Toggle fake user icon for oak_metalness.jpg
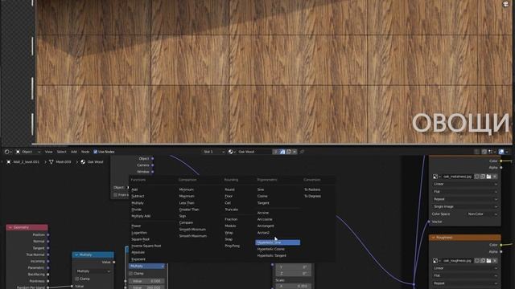The height and width of the screenshot is (289, 515). tap(477, 177)
